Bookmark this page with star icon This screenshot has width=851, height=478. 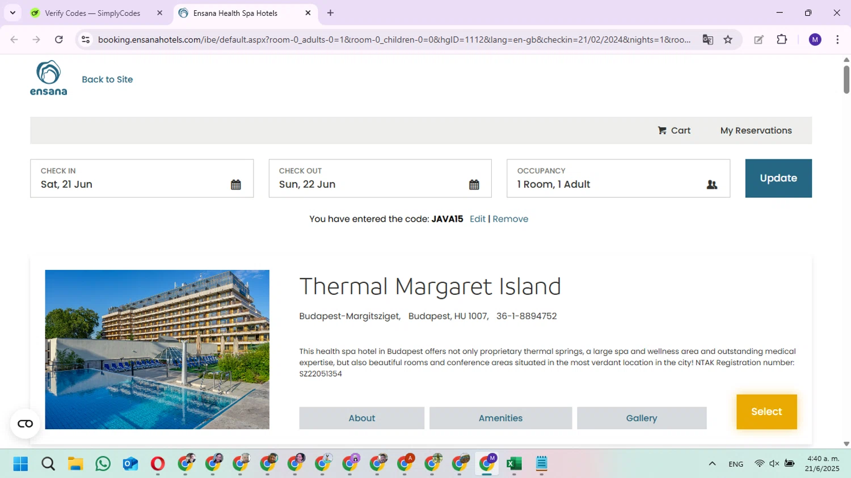pyautogui.click(x=728, y=40)
